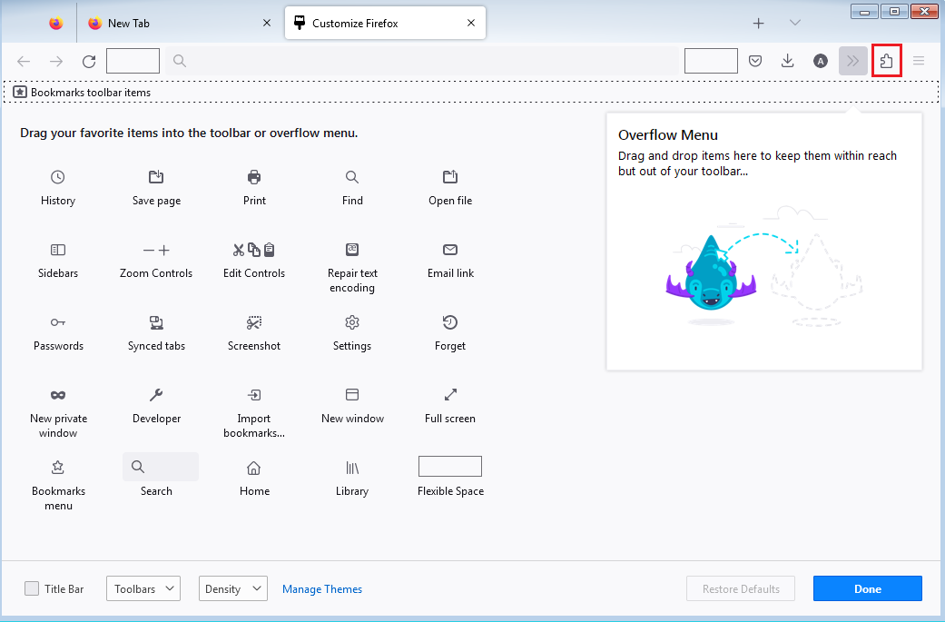Click the Flexible Space item

point(450,468)
